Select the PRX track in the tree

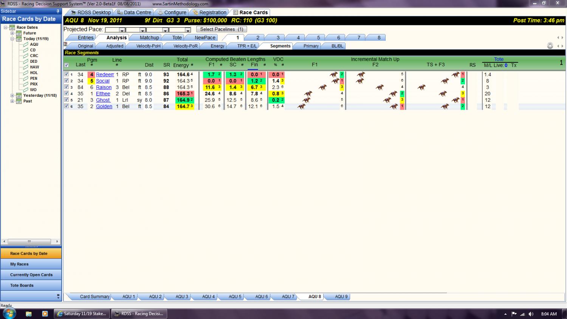34,84
